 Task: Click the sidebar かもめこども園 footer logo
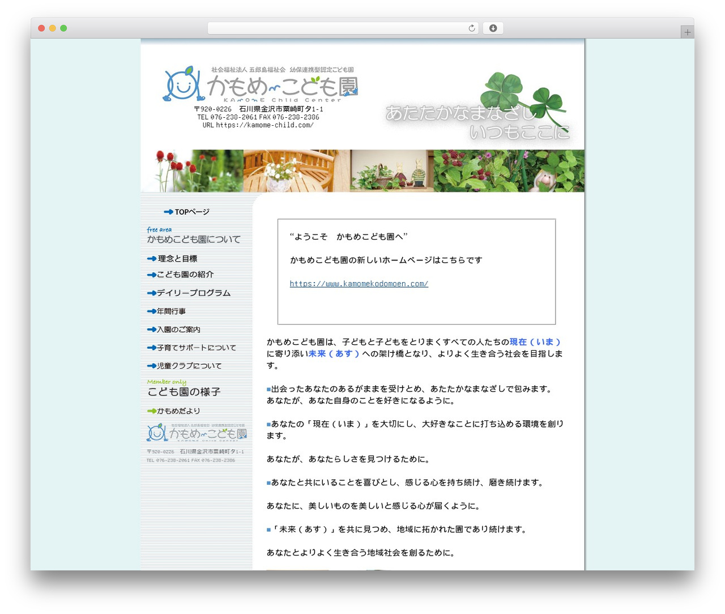196,433
